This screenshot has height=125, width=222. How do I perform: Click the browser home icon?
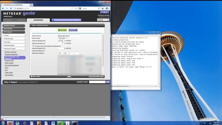tap(103, 8)
